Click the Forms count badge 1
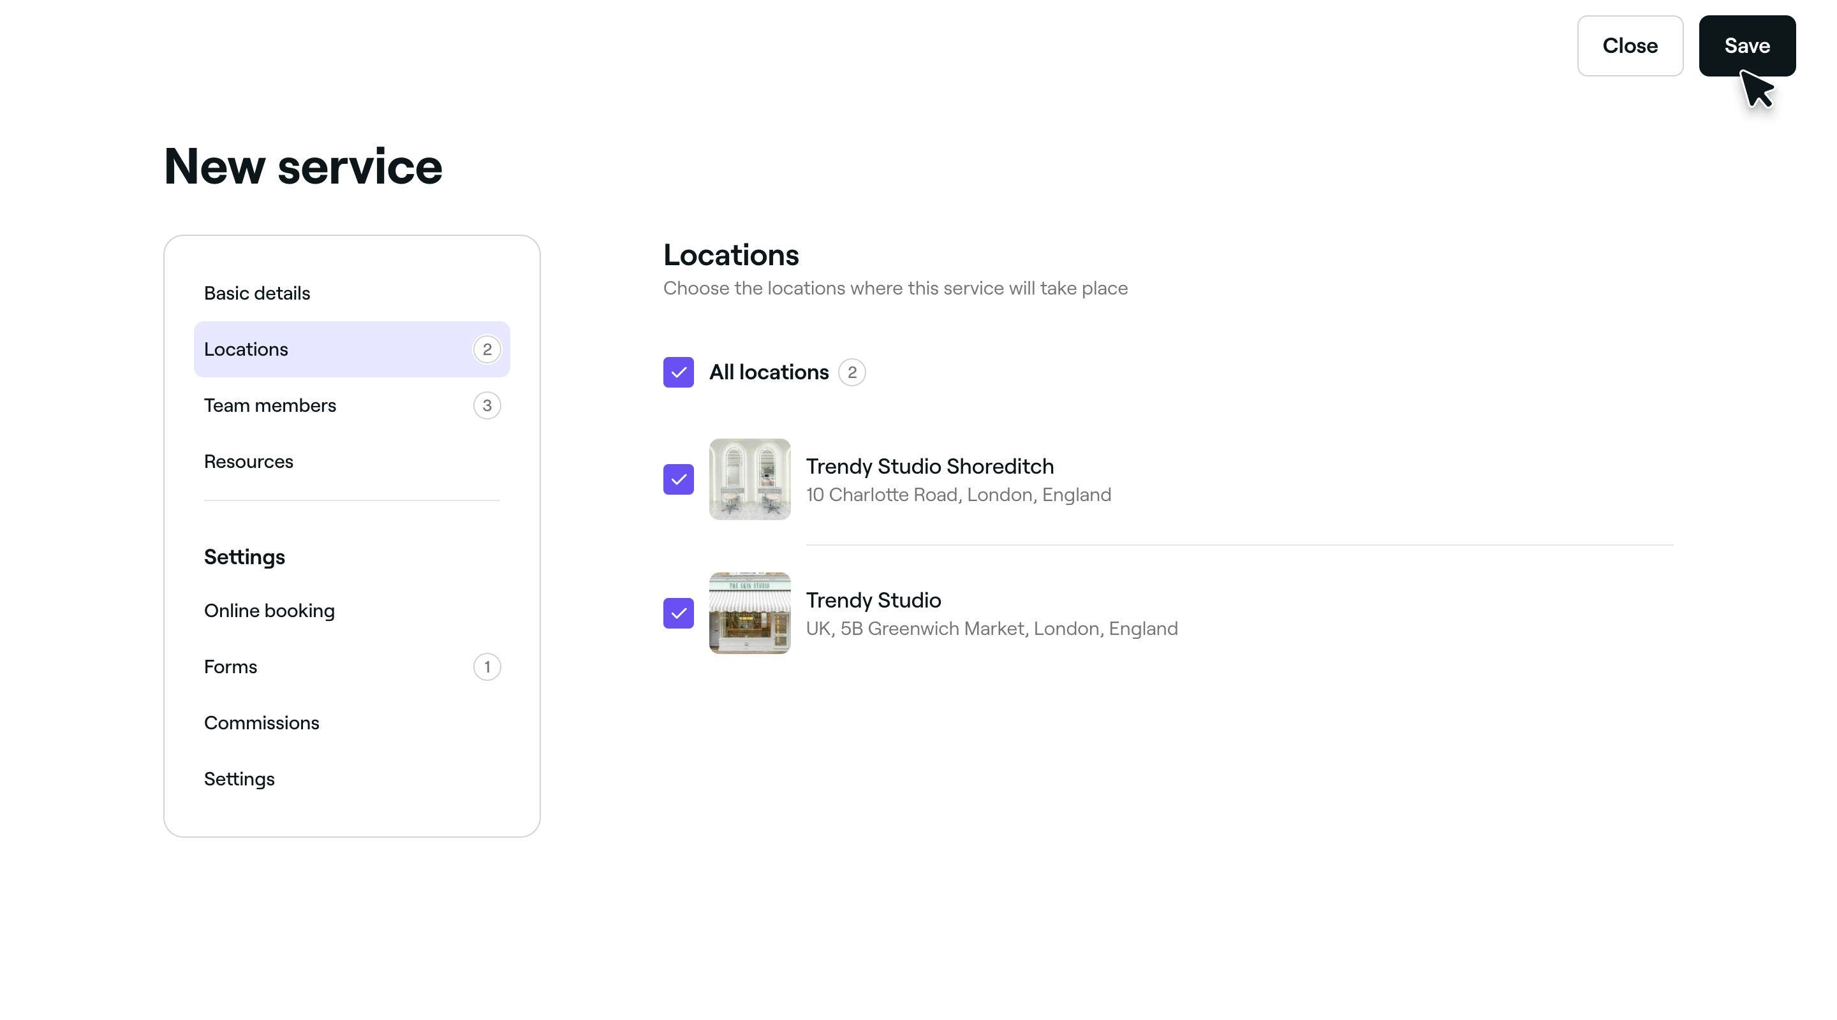The height and width of the screenshot is (1020, 1837). [x=487, y=667]
